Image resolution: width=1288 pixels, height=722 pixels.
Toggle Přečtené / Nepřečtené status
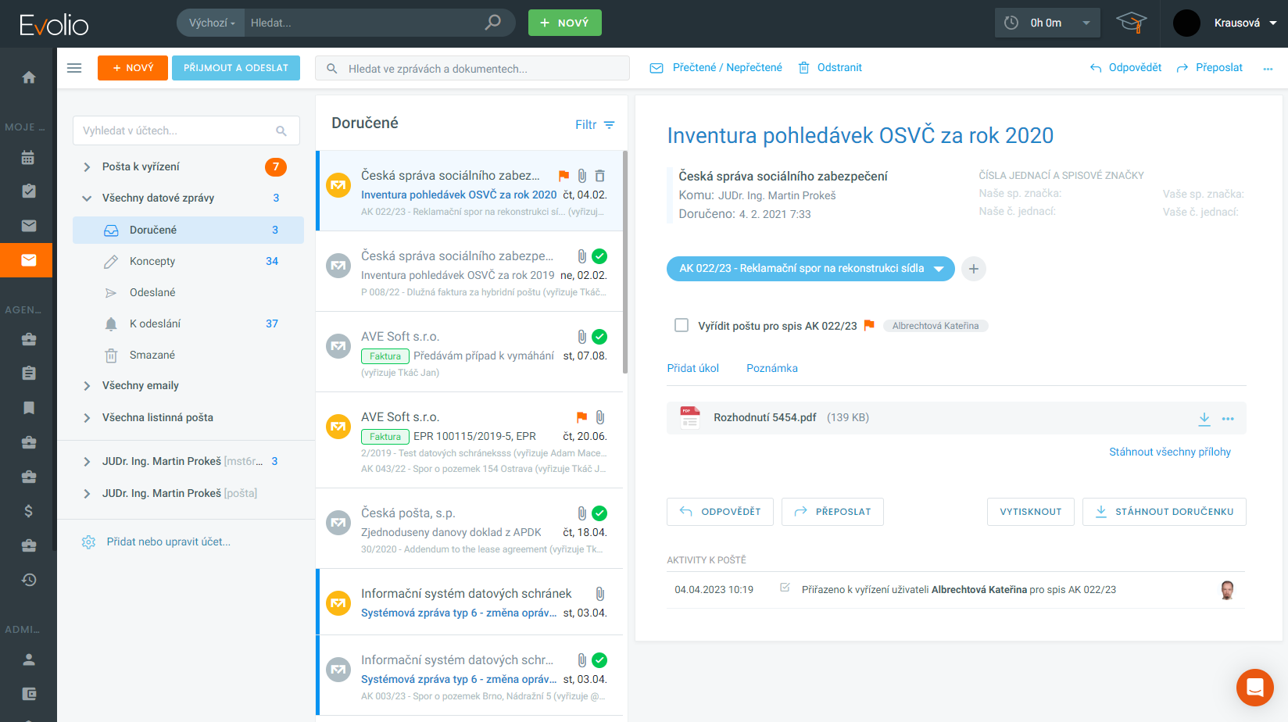(x=716, y=68)
